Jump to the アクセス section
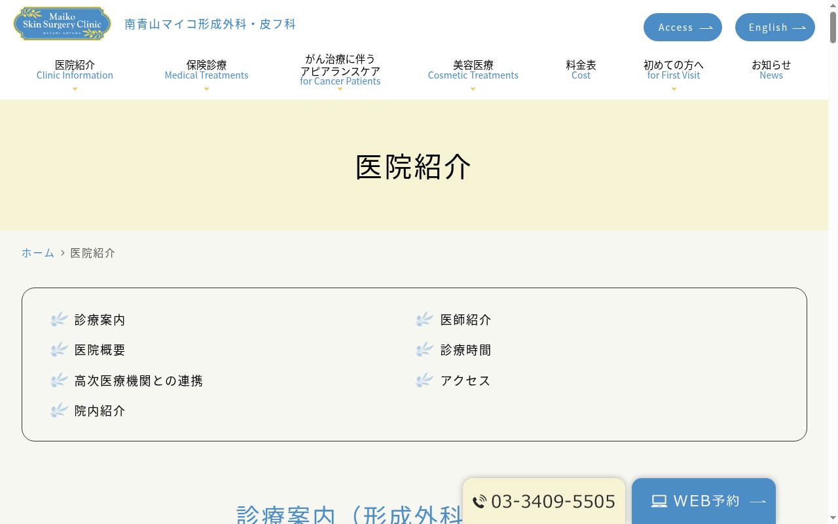Image resolution: width=838 pixels, height=524 pixels. tap(465, 380)
